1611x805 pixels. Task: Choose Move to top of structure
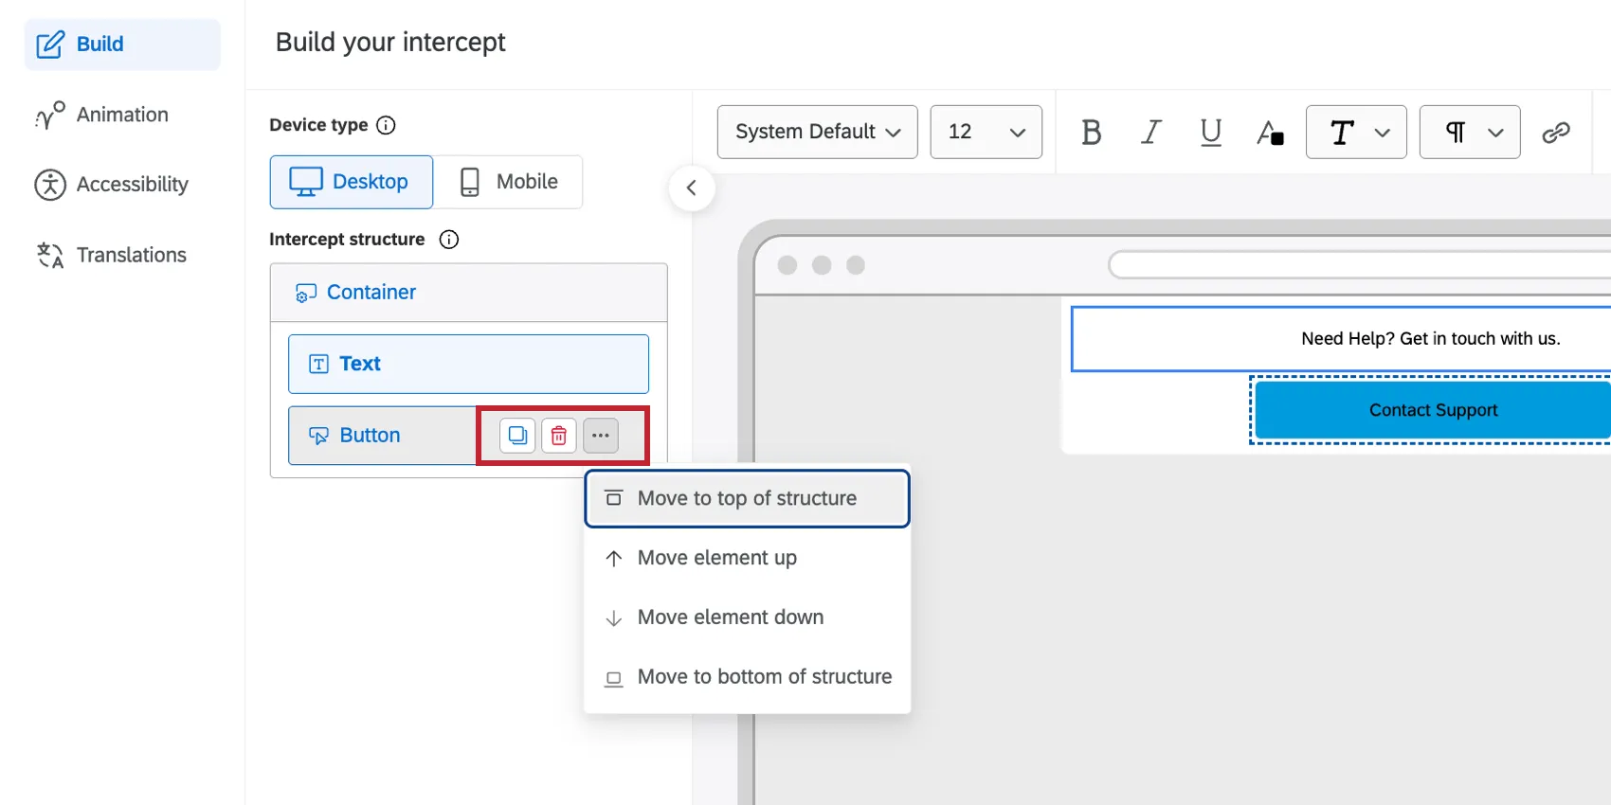coord(748,498)
